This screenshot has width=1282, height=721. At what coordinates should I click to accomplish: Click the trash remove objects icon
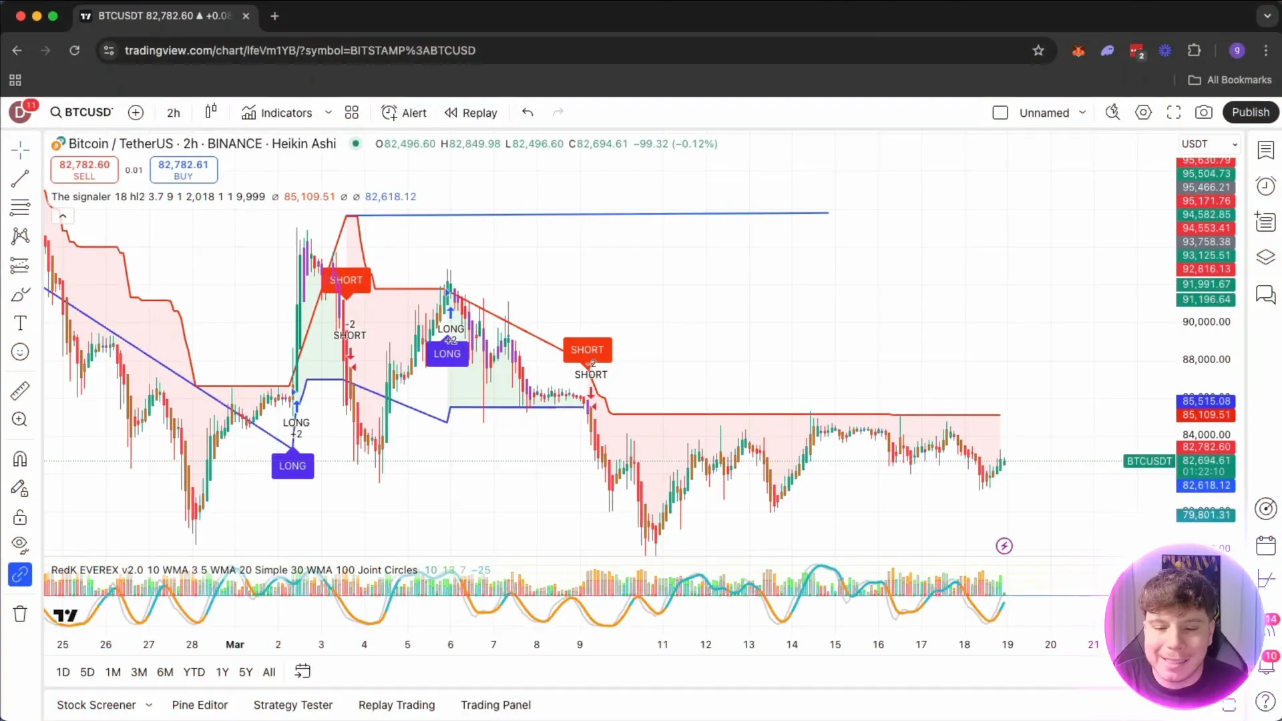pyautogui.click(x=20, y=614)
